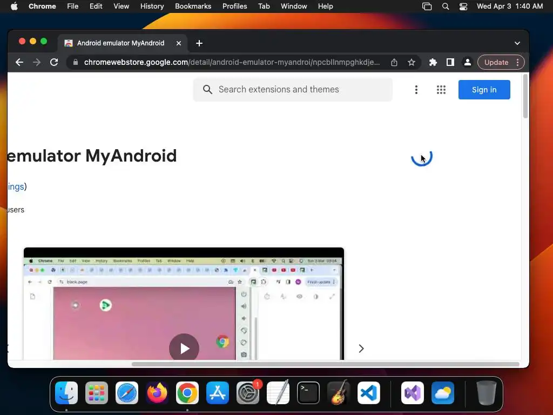Open App Store from the Dock
This screenshot has height=415, width=553.
(218, 393)
